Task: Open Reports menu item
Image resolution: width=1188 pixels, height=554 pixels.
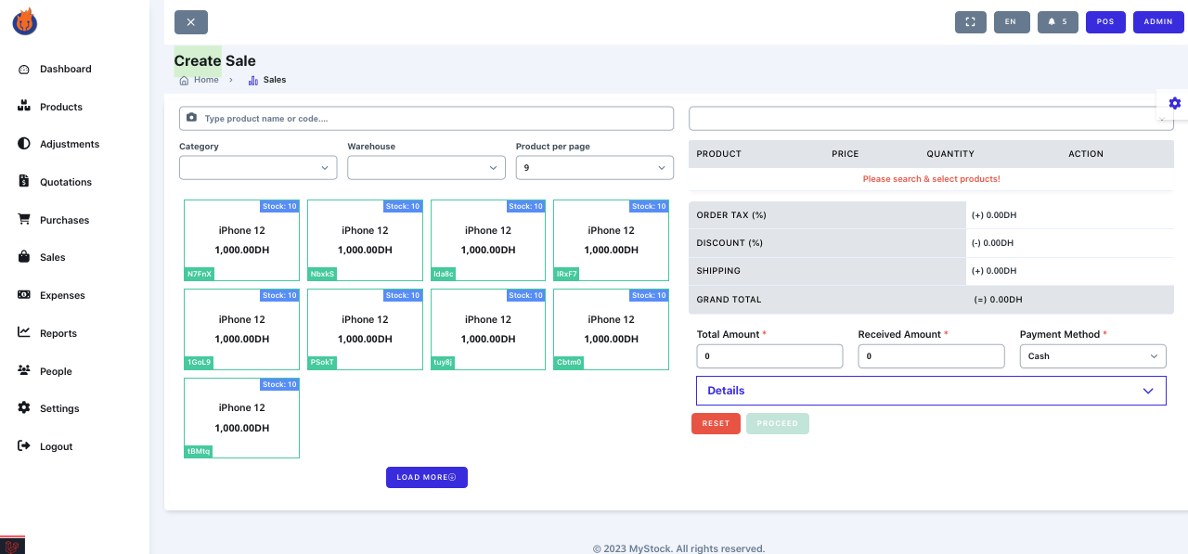Action: [x=58, y=333]
